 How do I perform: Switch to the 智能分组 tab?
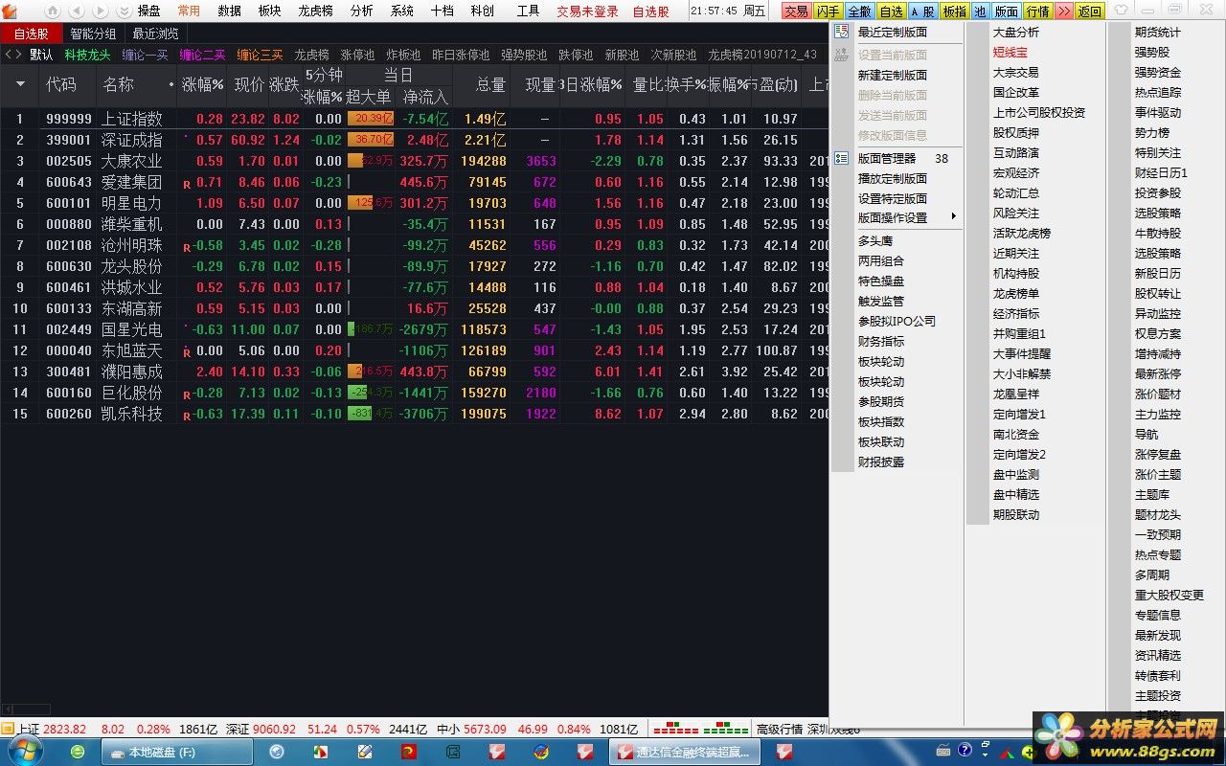coord(93,34)
